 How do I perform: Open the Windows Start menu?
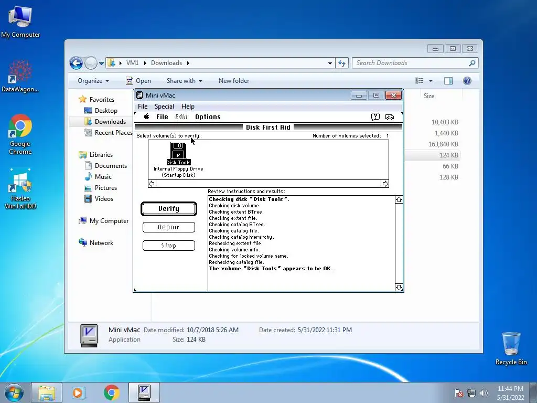pos(14,393)
